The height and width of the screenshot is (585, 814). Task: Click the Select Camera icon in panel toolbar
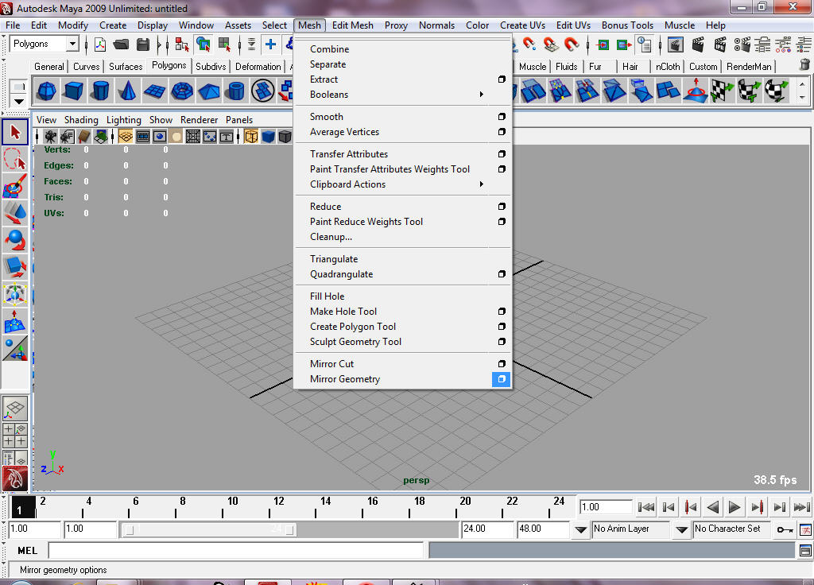(x=50, y=137)
